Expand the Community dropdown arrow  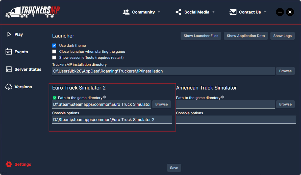tap(159, 12)
